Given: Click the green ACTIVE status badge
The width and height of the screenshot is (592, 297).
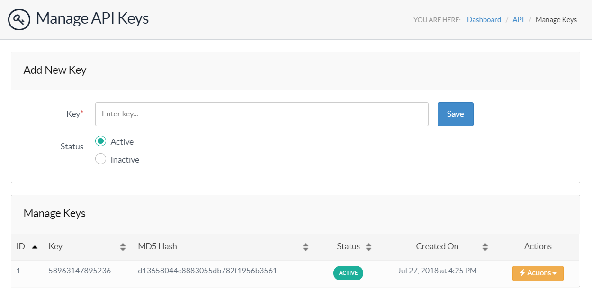Looking at the screenshot, I should (348, 273).
